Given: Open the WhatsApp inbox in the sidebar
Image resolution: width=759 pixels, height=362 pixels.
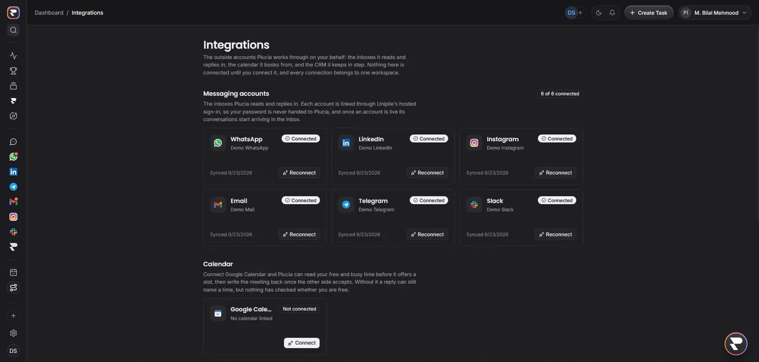Looking at the screenshot, I should point(13,157).
